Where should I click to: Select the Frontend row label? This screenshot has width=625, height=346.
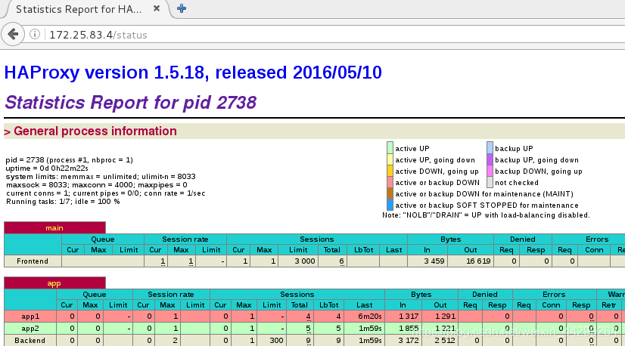[x=33, y=261]
